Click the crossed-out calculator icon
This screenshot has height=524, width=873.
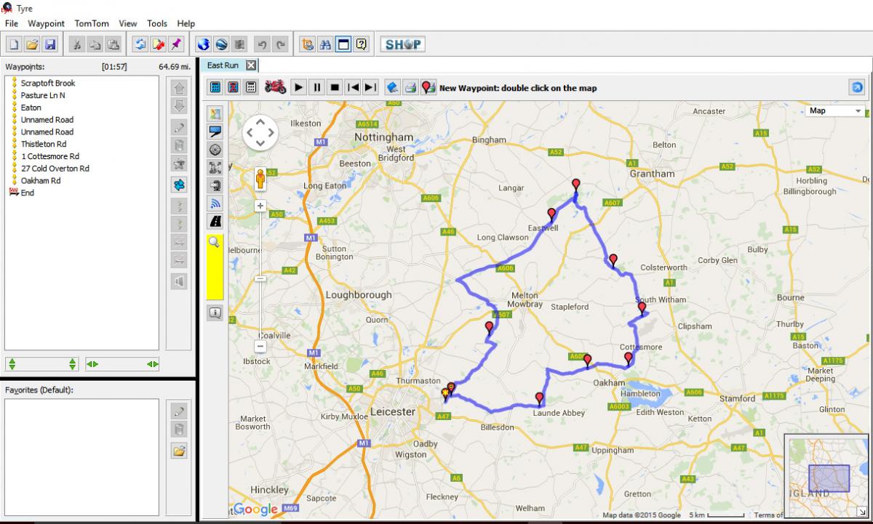coord(233,87)
